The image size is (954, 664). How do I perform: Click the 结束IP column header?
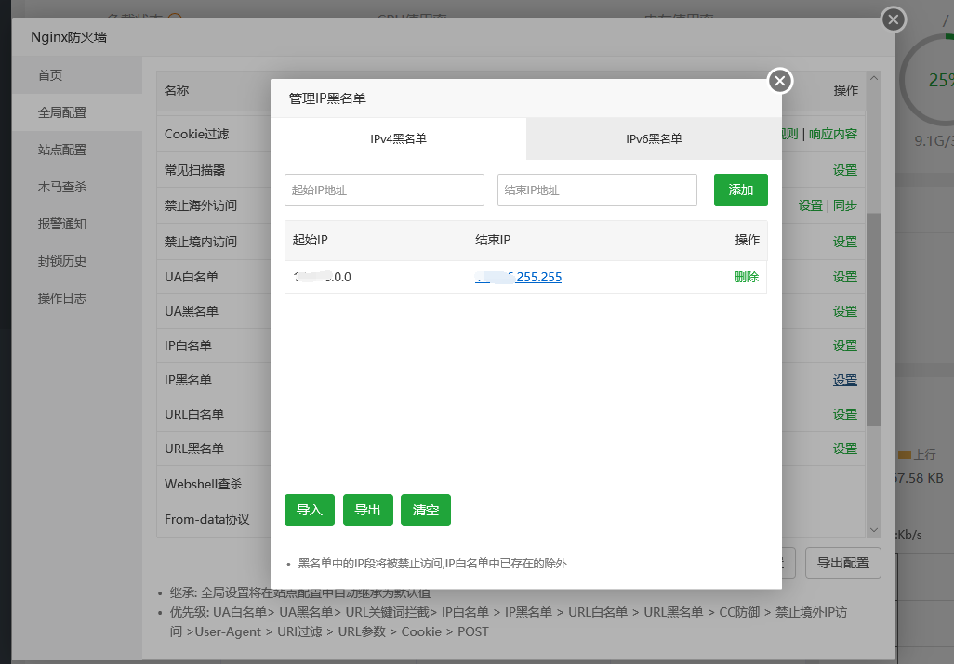(493, 240)
